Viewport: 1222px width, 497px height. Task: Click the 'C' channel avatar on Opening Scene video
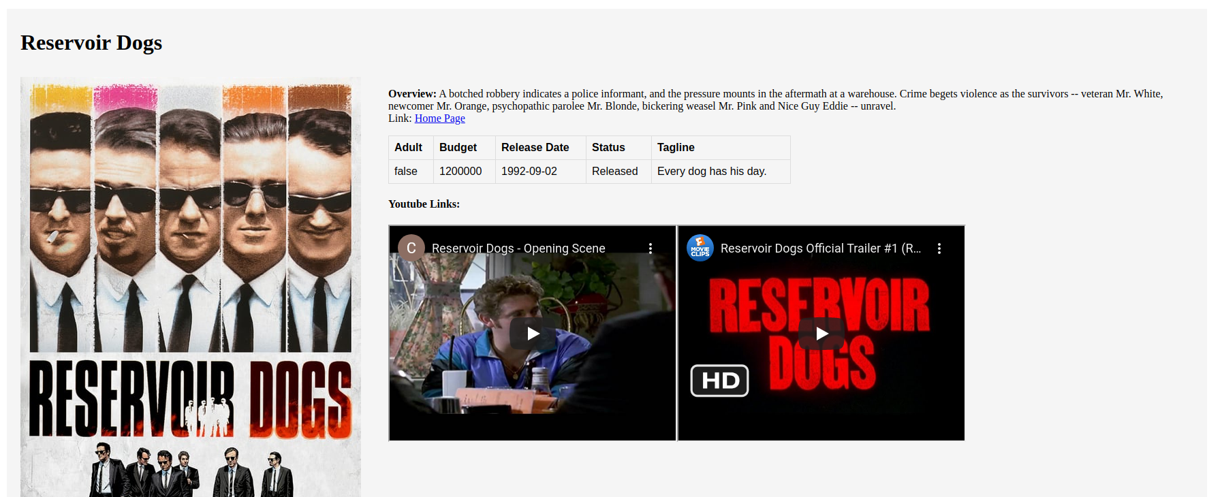click(x=411, y=248)
